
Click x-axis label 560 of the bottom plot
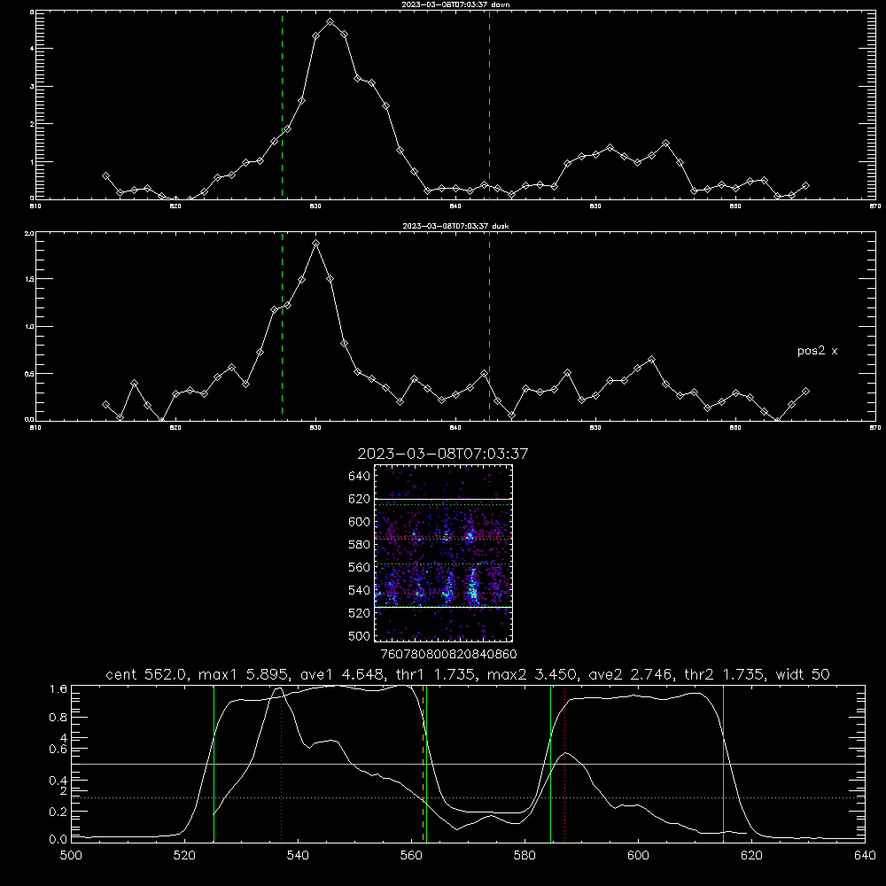411,856
